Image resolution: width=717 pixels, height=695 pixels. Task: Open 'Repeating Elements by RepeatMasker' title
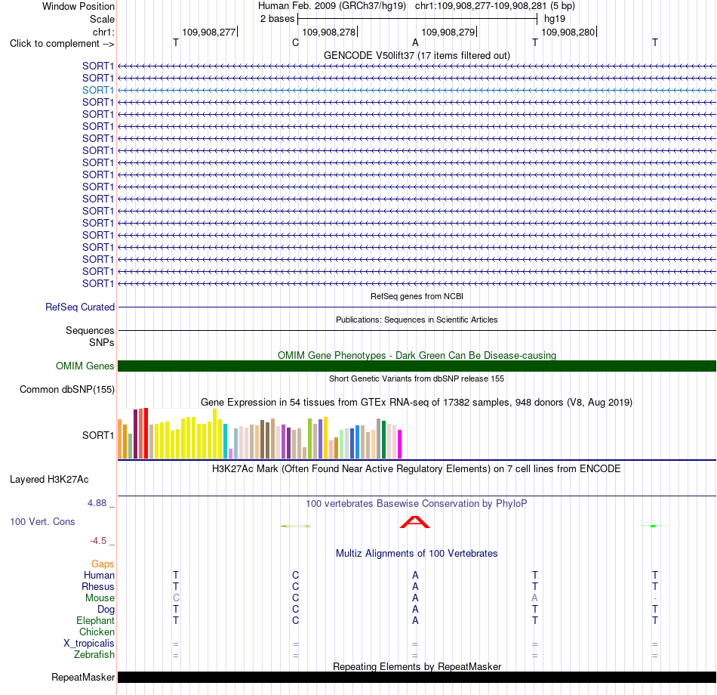click(417, 666)
